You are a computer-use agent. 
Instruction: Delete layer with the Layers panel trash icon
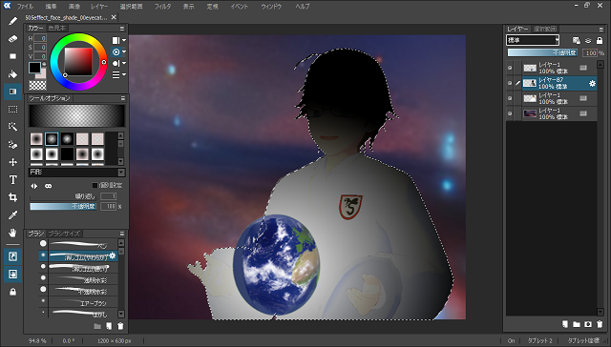pos(600,324)
